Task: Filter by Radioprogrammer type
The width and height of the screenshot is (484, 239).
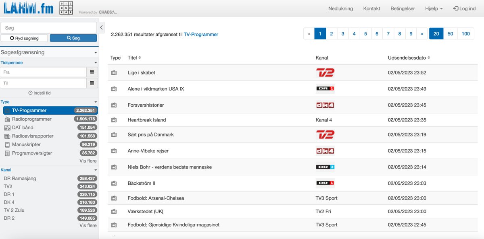Action: coord(50,119)
